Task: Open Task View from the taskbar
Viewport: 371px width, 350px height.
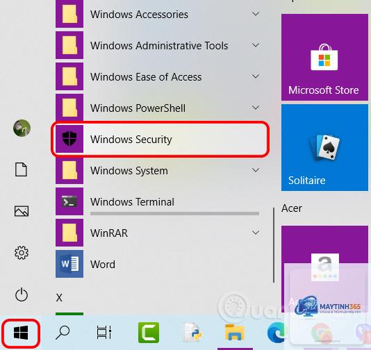Action: tap(104, 332)
